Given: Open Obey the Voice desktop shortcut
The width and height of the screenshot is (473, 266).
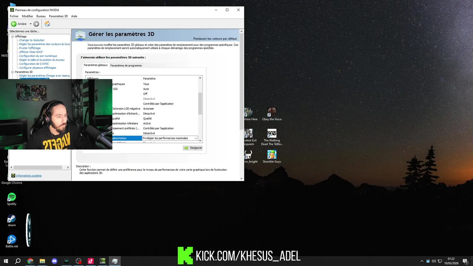Looking at the screenshot, I should (272, 114).
